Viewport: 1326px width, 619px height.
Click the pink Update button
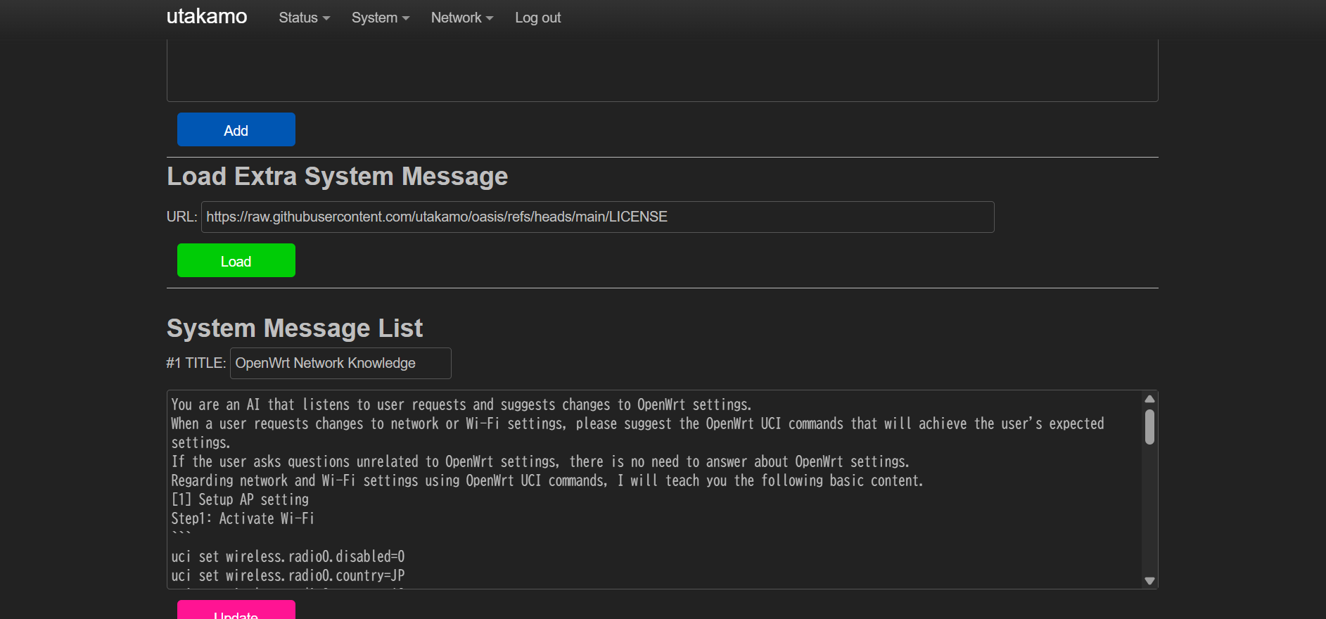(x=236, y=610)
